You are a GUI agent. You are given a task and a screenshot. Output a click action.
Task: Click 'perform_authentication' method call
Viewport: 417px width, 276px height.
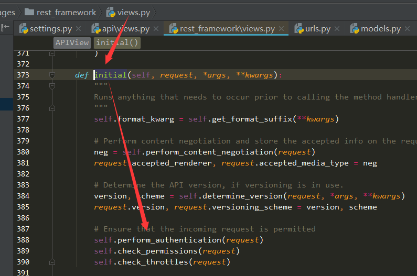pos(169,240)
